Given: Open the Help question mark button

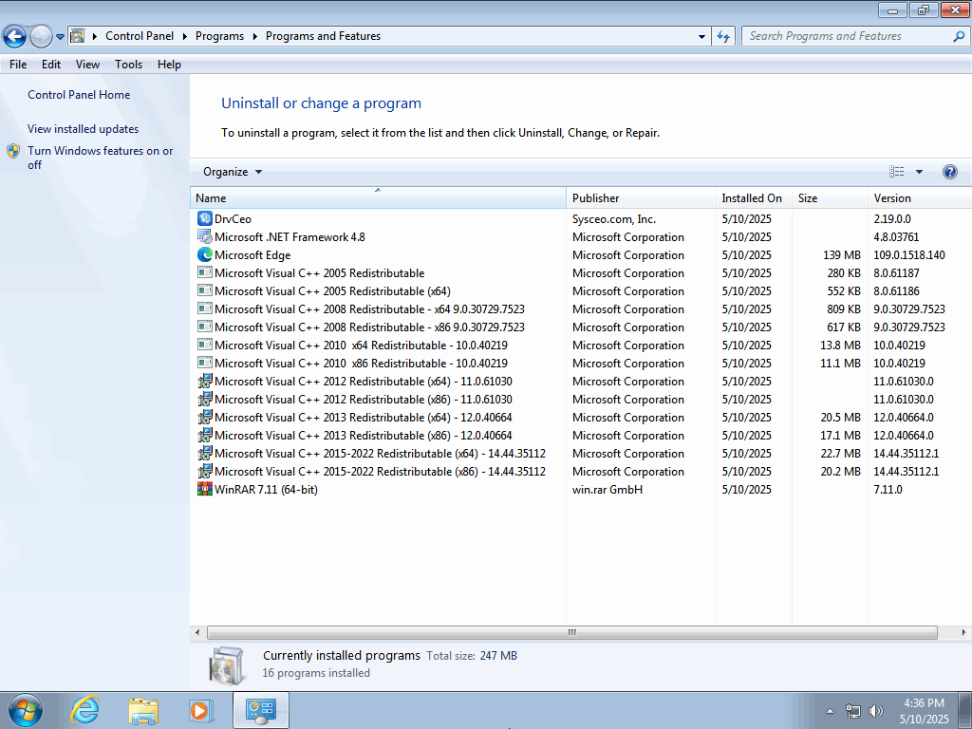Looking at the screenshot, I should pos(949,172).
